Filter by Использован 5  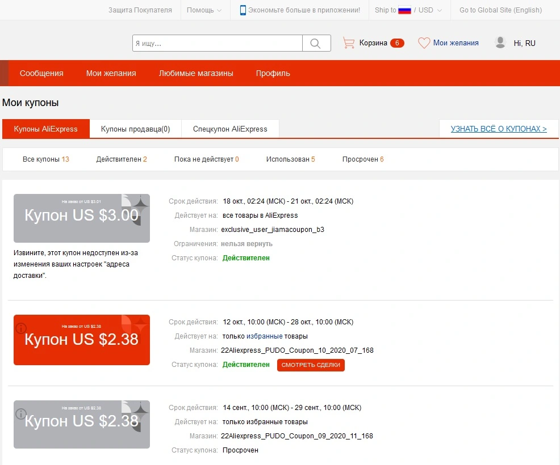tap(290, 159)
